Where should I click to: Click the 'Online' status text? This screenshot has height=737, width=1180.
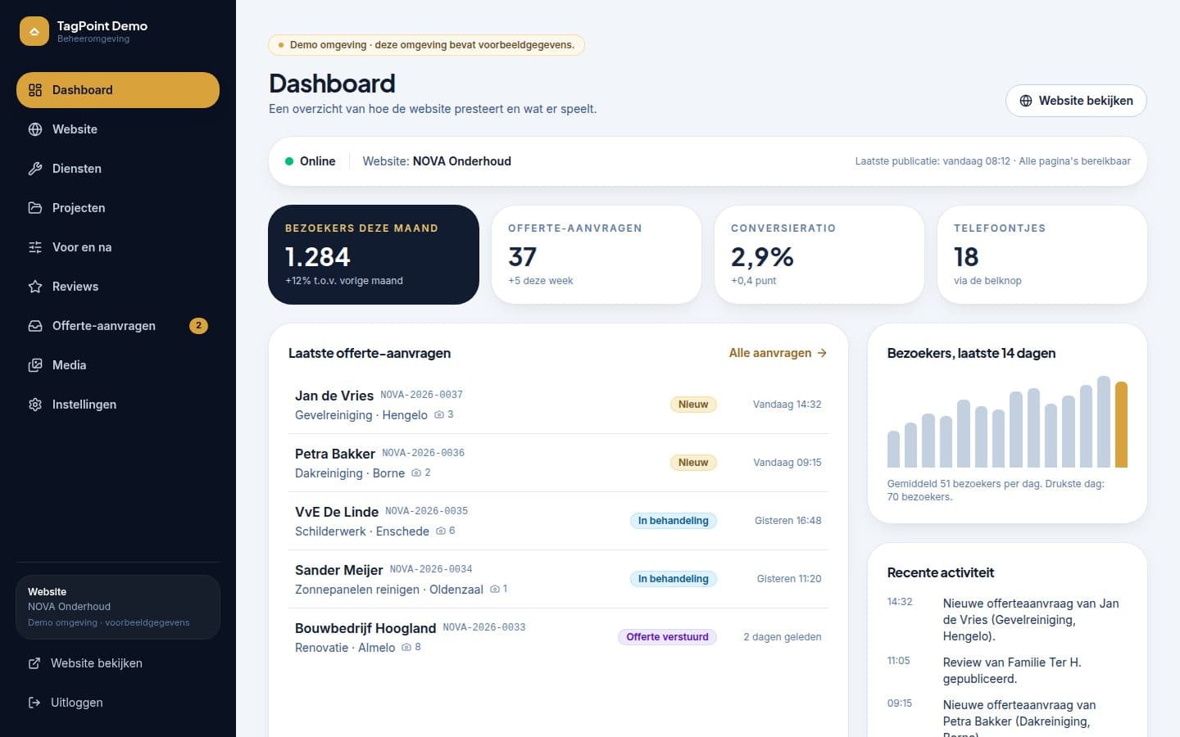317,161
